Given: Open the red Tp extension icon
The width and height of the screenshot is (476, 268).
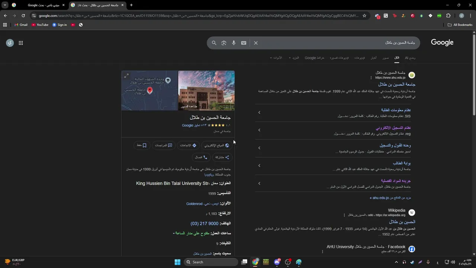Looking at the screenshot, I should tap(395, 16).
